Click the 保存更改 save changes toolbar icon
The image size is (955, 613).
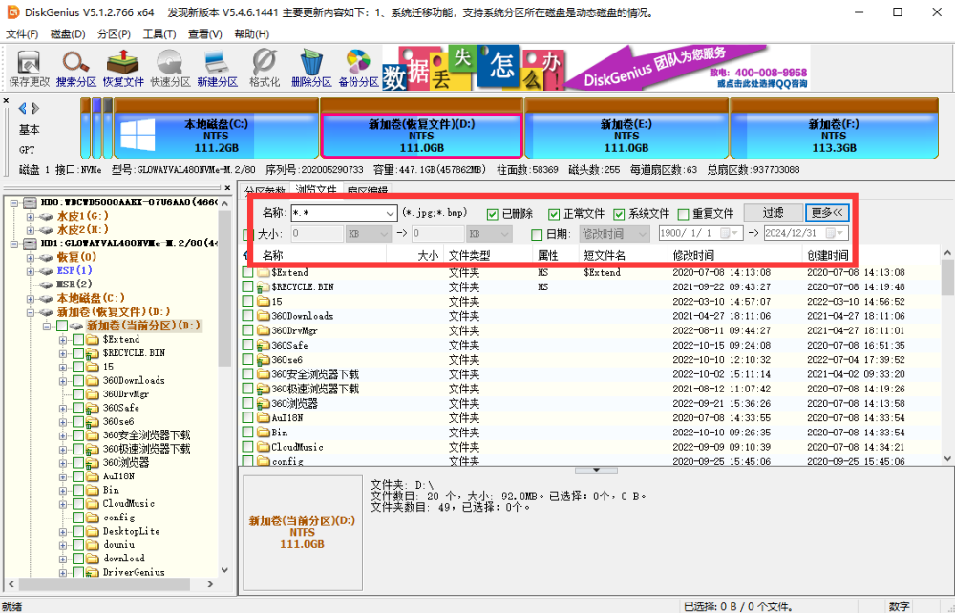(29, 68)
